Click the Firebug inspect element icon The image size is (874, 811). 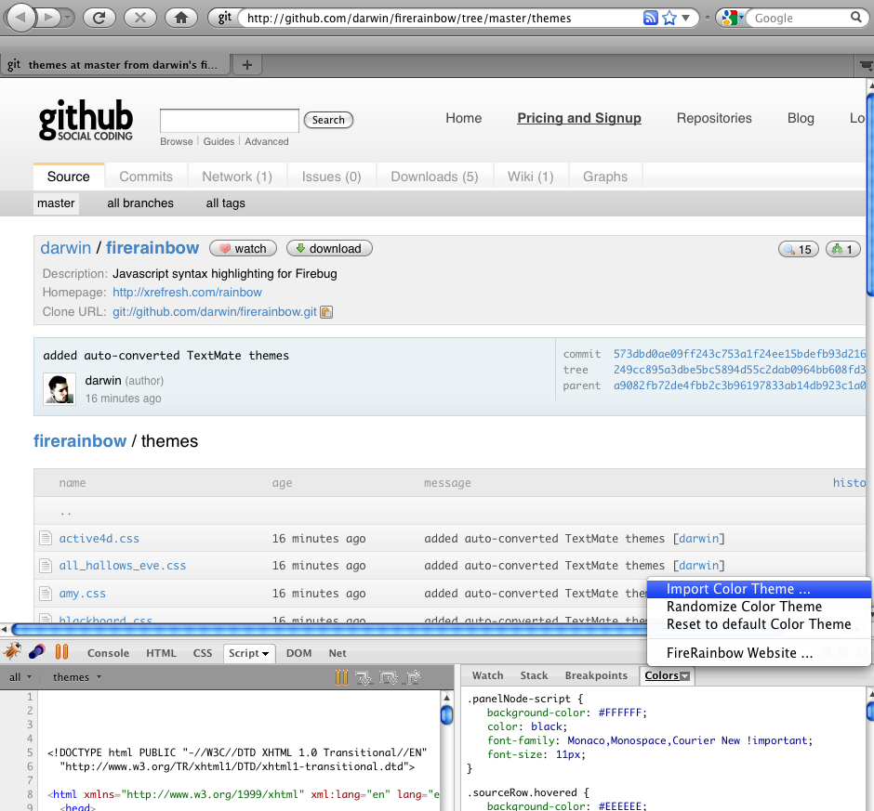click(x=37, y=652)
